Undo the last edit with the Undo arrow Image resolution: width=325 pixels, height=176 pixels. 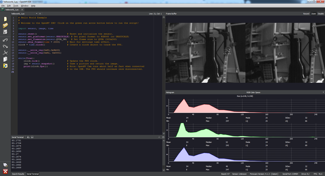tap(5, 40)
